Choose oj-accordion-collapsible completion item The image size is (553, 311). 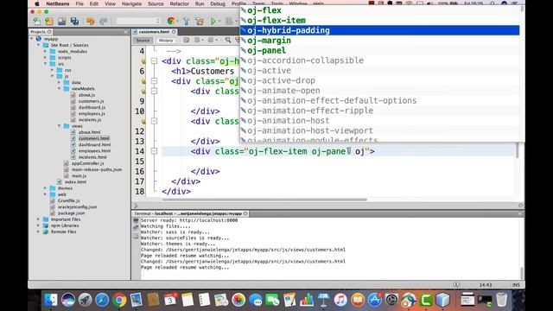click(x=379, y=60)
